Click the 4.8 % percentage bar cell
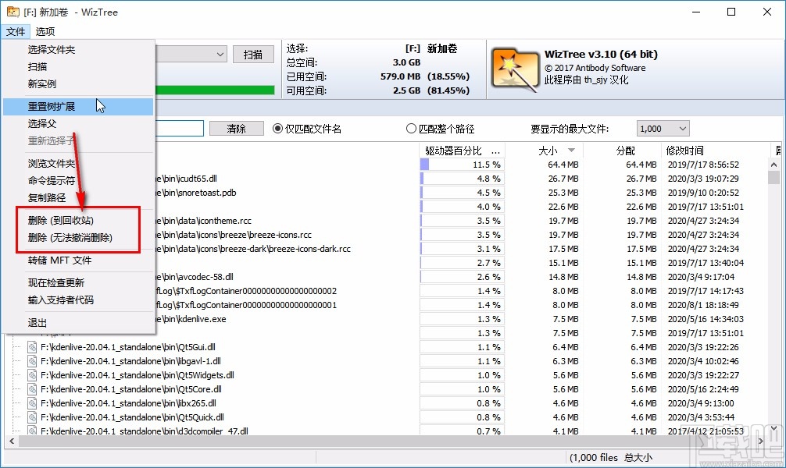 [x=462, y=179]
